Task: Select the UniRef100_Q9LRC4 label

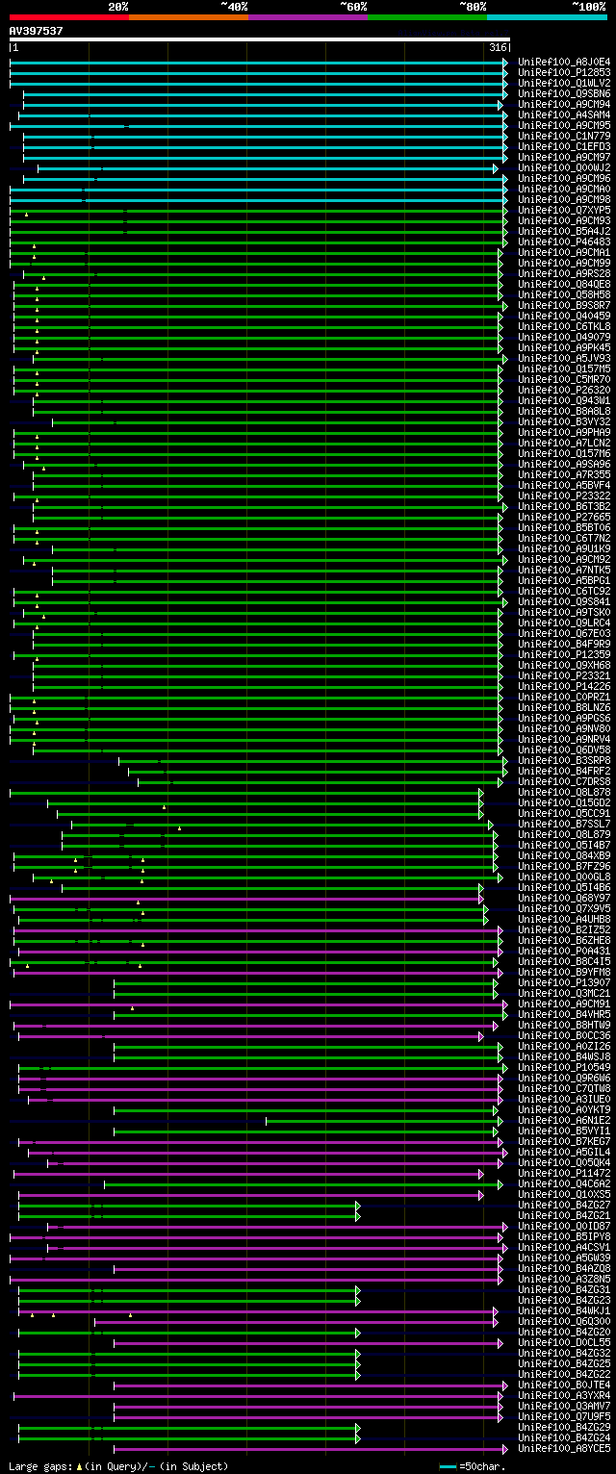Action: [564, 623]
